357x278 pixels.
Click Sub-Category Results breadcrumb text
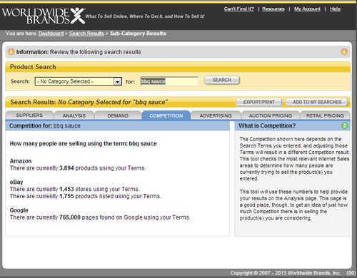[138, 34]
